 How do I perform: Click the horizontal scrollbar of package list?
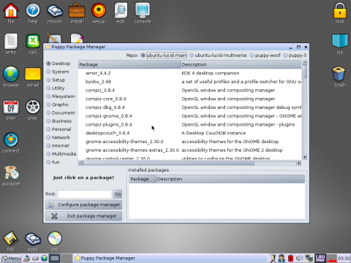(189, 163)
